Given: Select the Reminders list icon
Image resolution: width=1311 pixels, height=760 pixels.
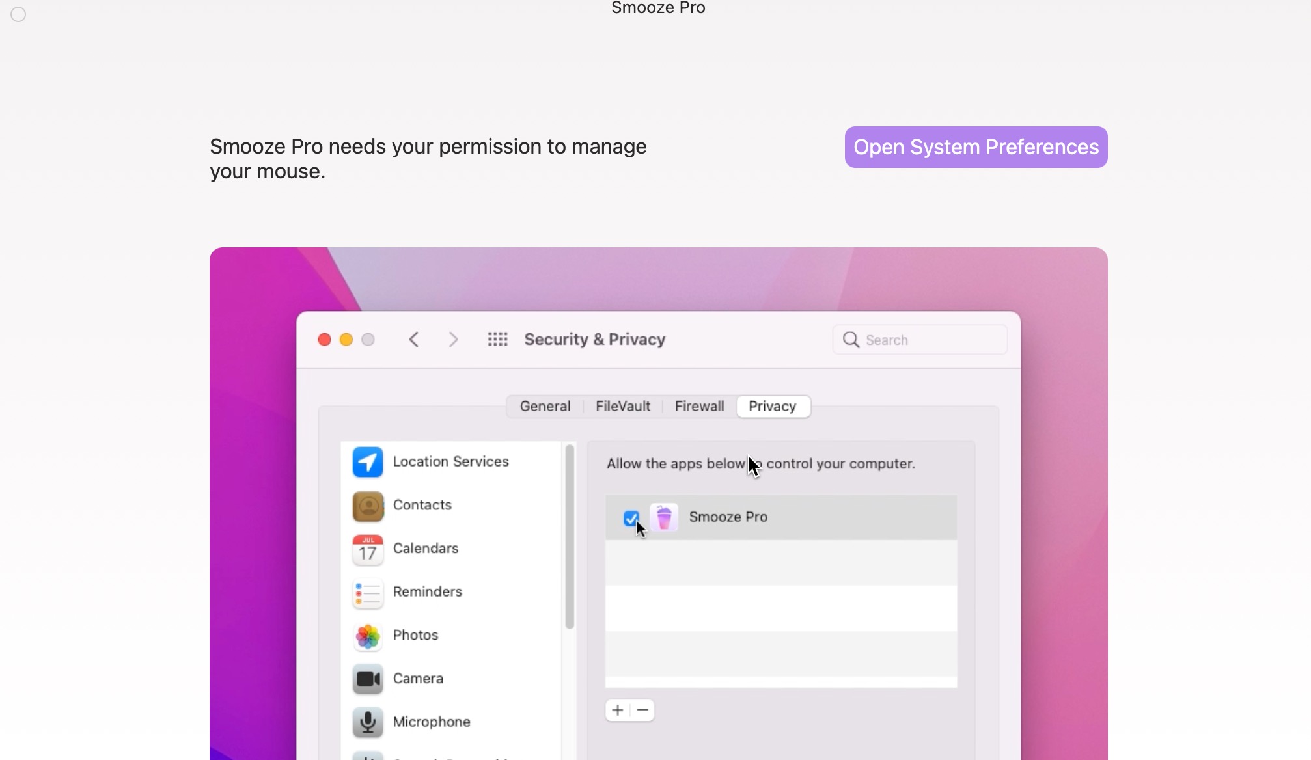Looking at the screenshot, I should pyautogui.click(x=368, y=593).
